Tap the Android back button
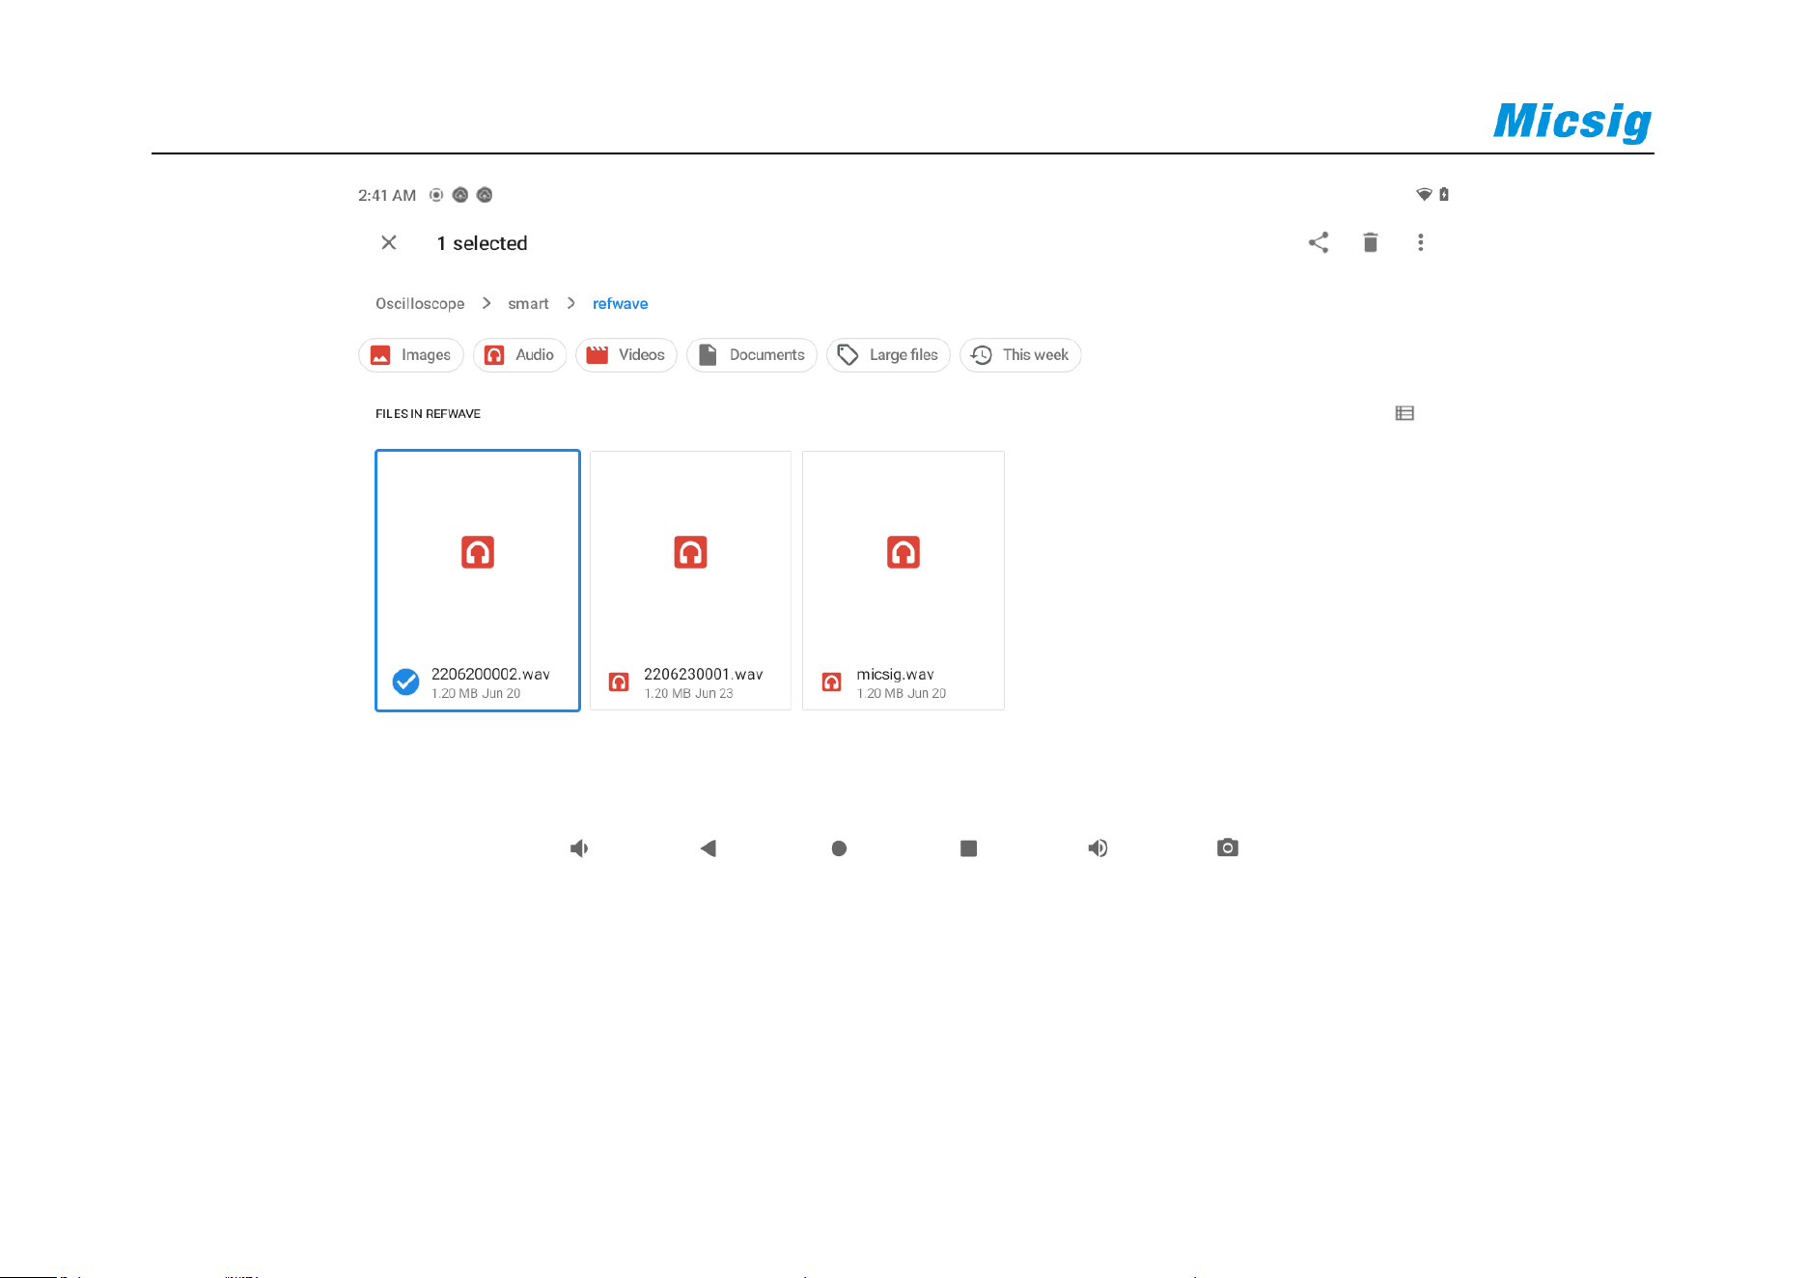The height and width of the screenshot is (1278, 1807). pyautogui.click(x=709, y=847)
